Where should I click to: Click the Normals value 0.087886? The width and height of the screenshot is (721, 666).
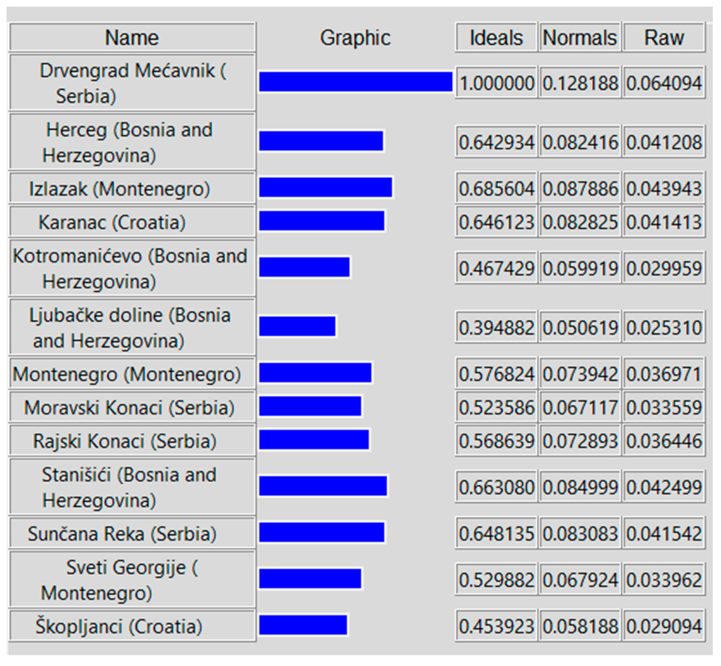click(x=580, y=188)
